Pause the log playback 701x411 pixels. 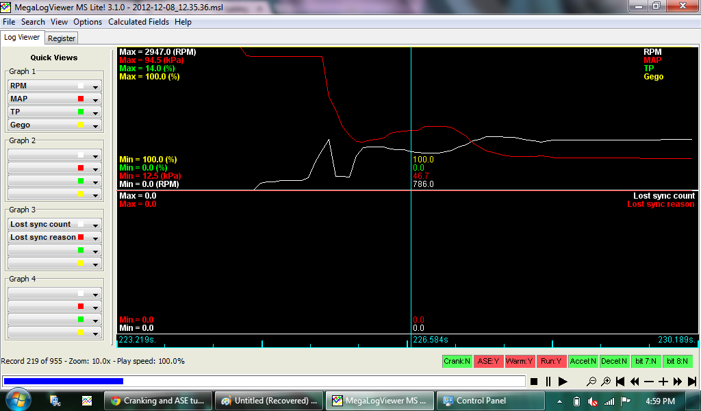(548, 382)
